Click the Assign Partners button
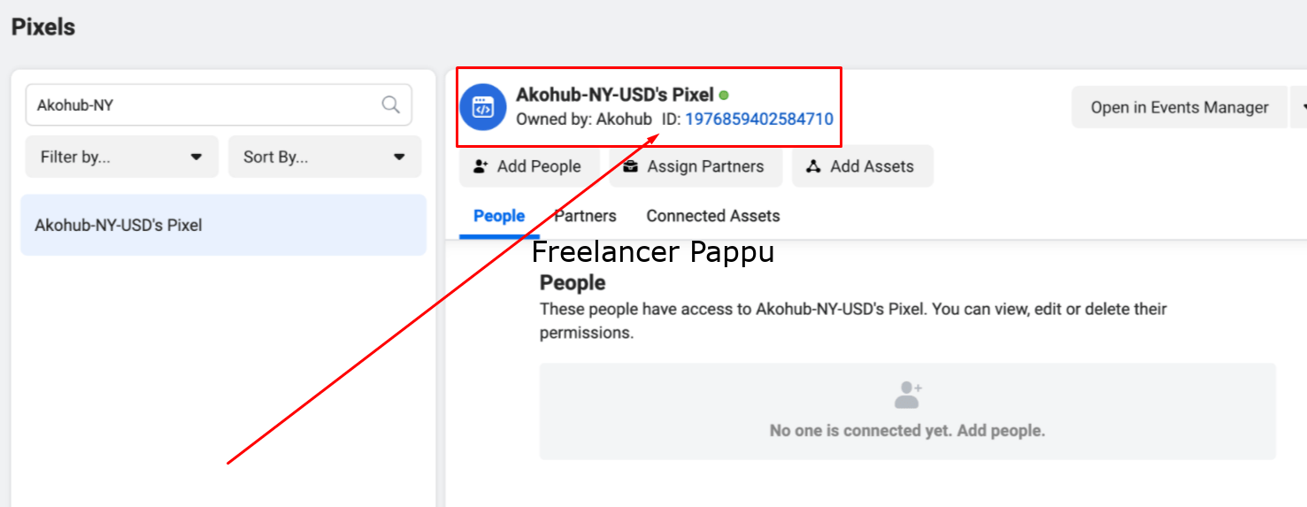 click(696, 166)
